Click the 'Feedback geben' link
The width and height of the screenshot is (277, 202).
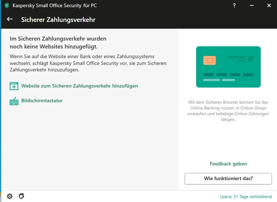click(228, 164)
